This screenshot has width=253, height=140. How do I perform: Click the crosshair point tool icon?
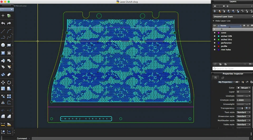(3, 16)
